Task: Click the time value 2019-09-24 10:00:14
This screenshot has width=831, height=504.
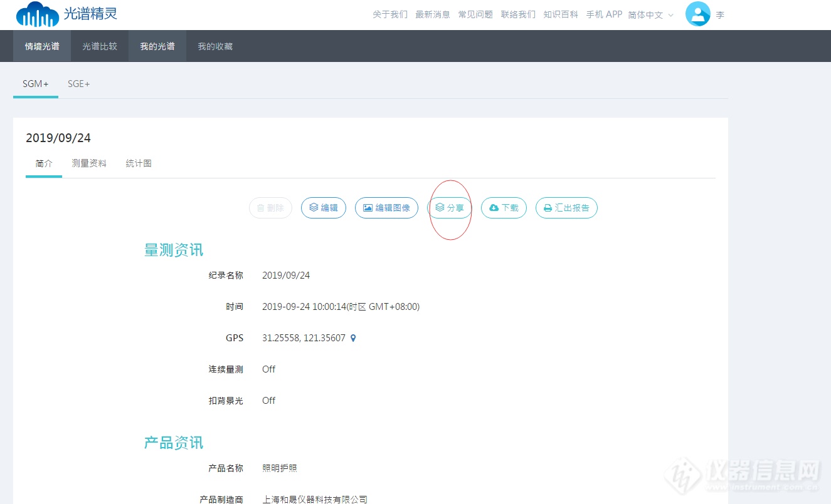Action: [341, 307]
